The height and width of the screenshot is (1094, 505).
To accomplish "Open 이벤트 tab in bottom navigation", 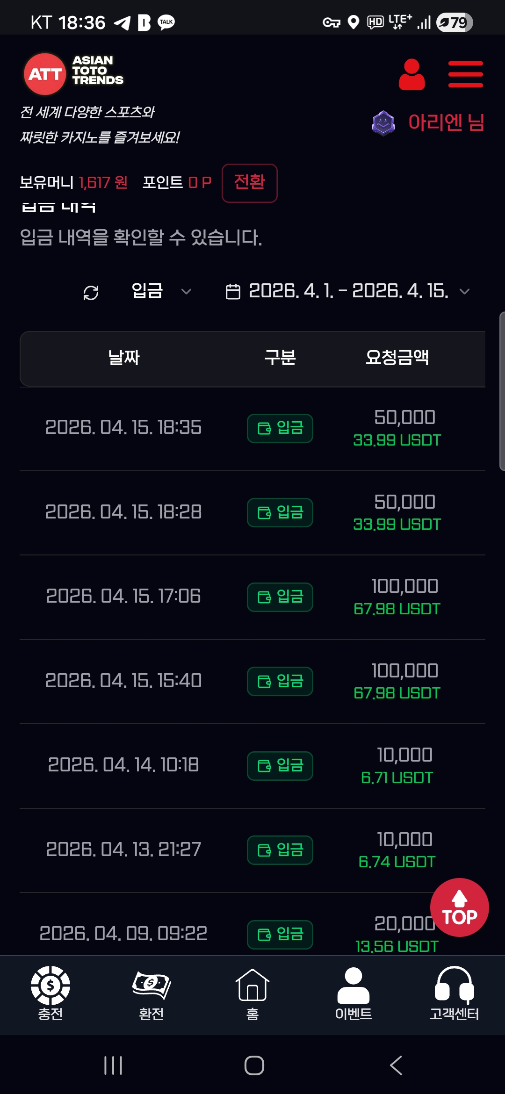I will [353, 993].
